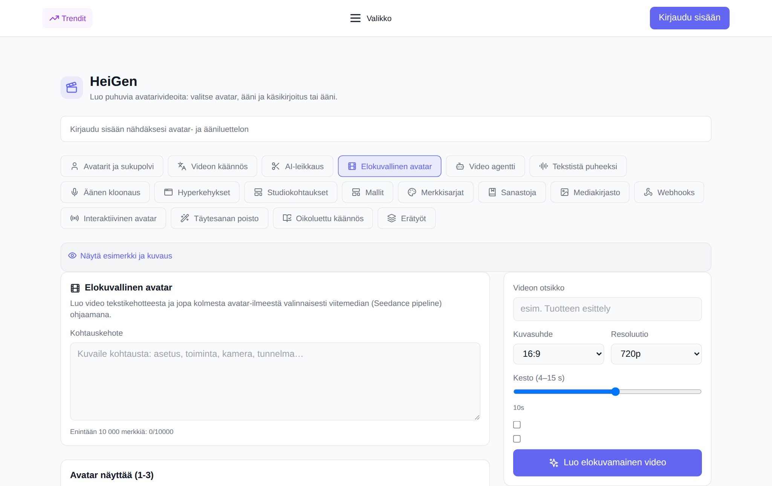Click the "Resoluutio" label

coord(630,334)
